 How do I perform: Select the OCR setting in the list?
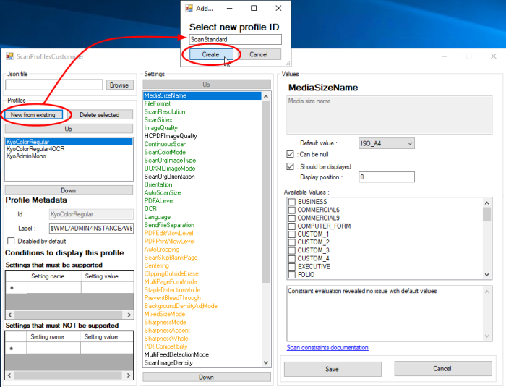point(150,208)
